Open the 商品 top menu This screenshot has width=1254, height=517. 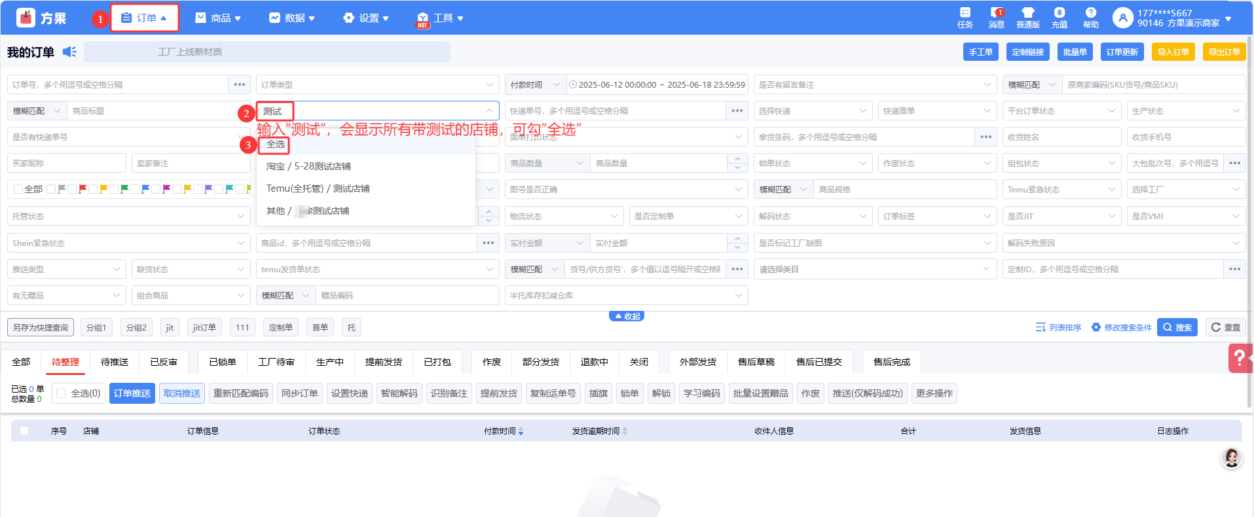tap(218, 18)
